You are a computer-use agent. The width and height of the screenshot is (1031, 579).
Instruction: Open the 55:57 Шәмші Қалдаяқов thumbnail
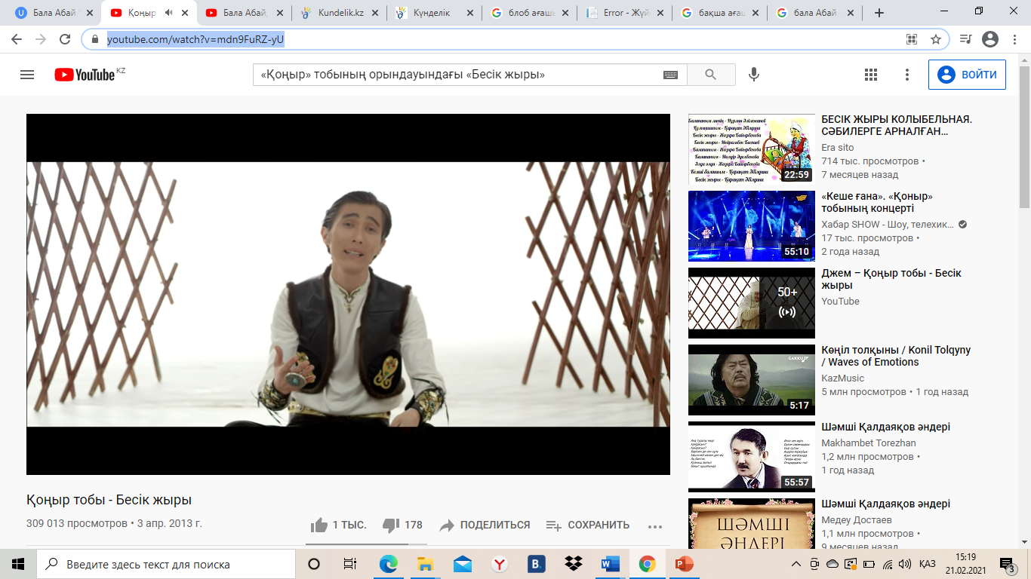752,457
